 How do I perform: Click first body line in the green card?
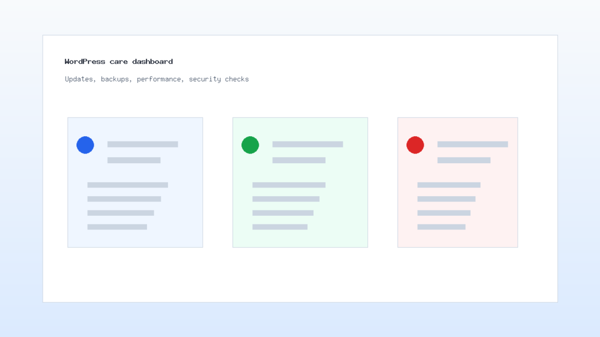pyautogui.click(x=289, y=185)
